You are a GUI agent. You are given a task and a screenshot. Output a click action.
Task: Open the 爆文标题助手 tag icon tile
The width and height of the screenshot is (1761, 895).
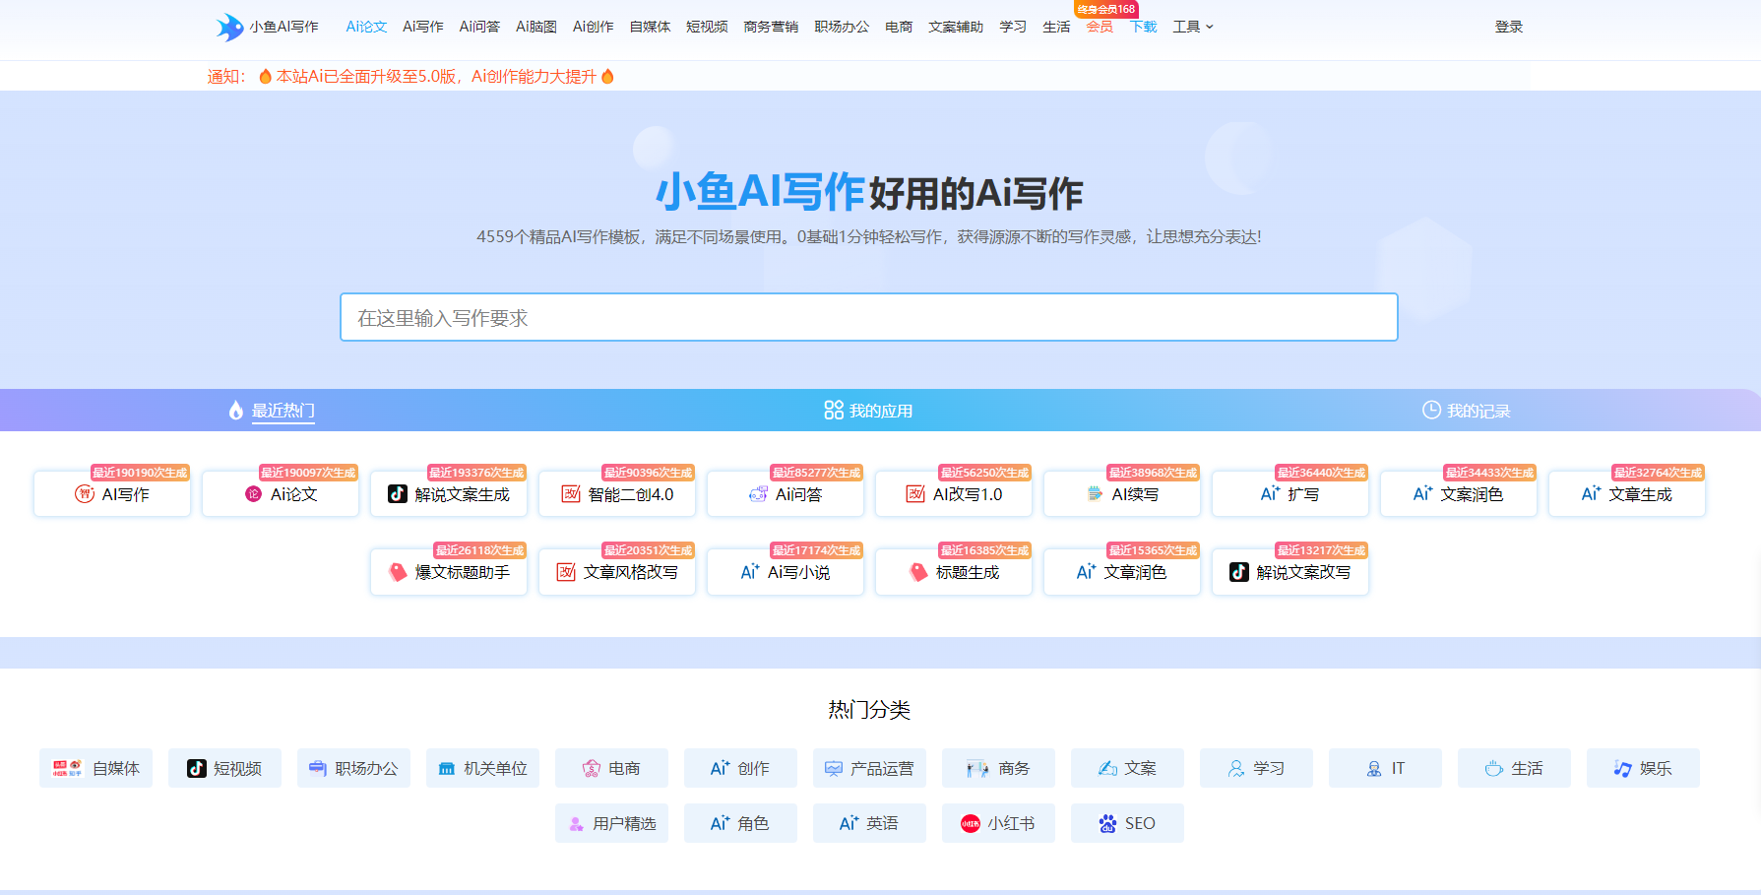click(x=398, y=572)
